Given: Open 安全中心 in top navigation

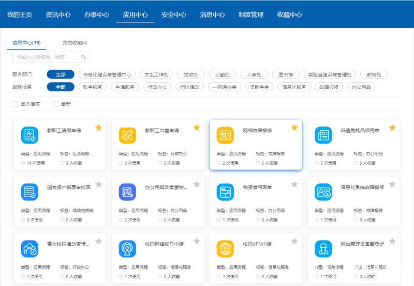Looking at the screenshot, I should tap(174, 15).
